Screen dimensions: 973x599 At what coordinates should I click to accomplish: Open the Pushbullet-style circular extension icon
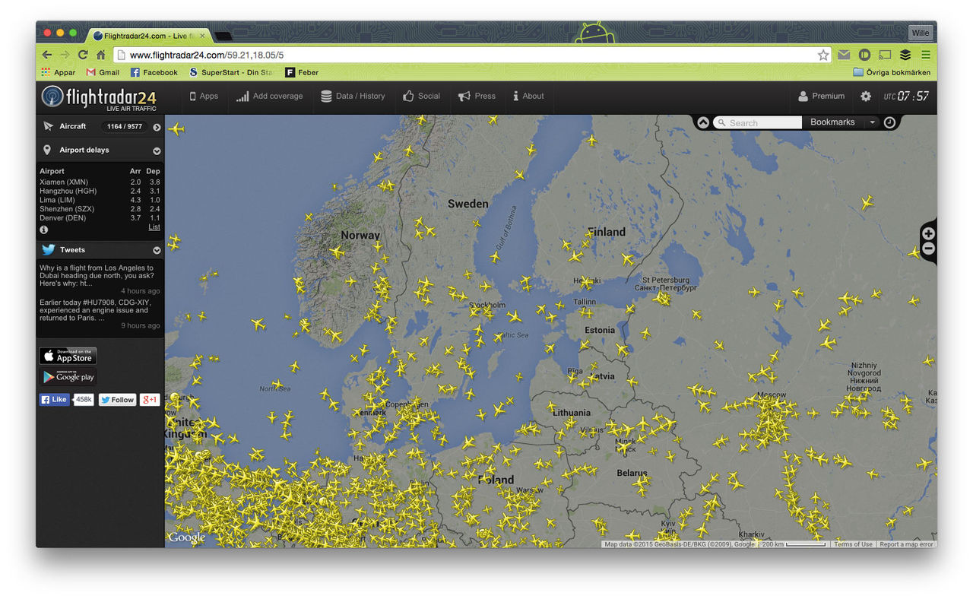tap(864, 55)
